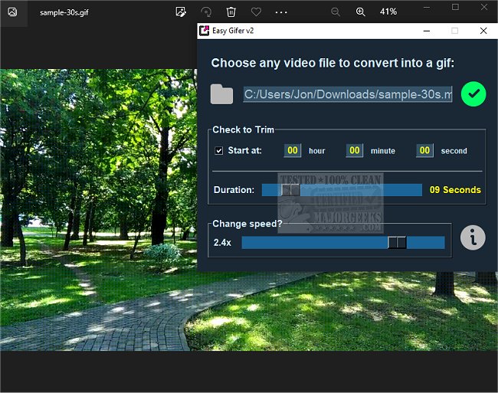Viewport: 498px width, 393px height.
Task: Minimize the Easy Gifer v2 window
Action: tap(427, 31)
